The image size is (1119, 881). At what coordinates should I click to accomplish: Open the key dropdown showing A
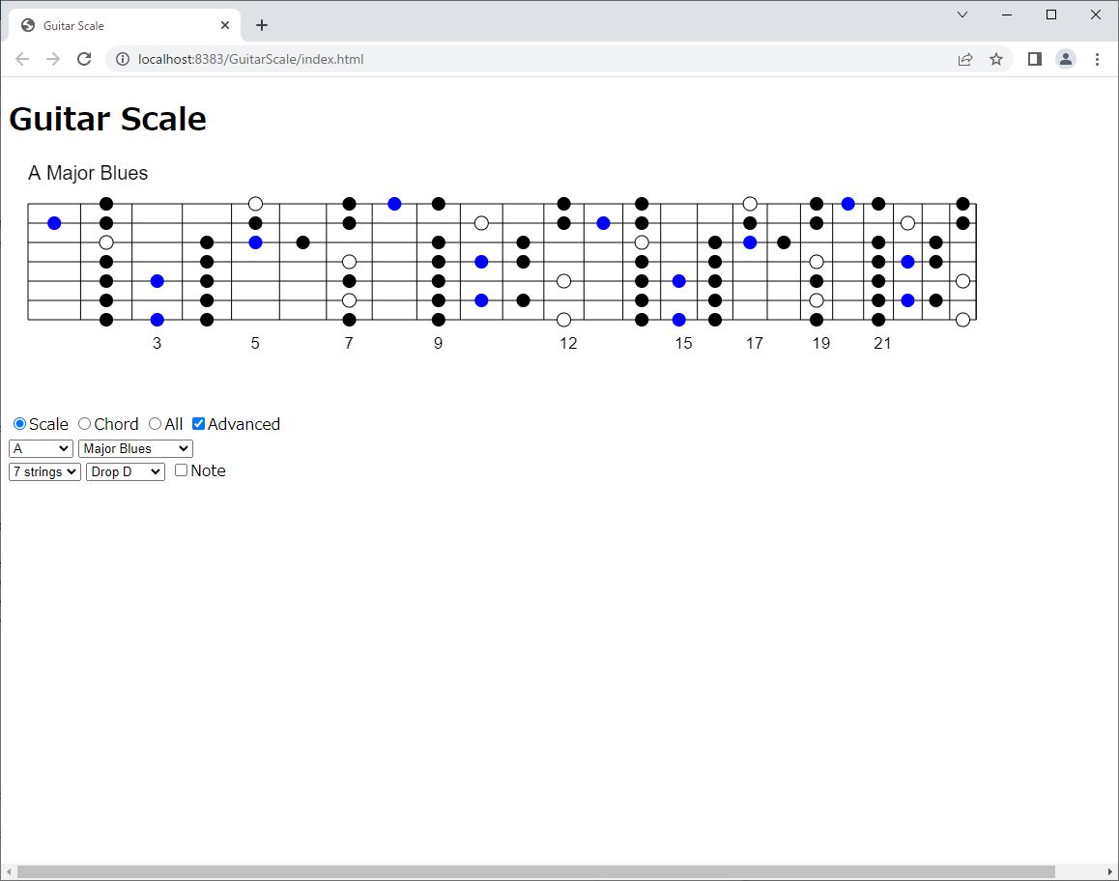(x=40, y=448)
